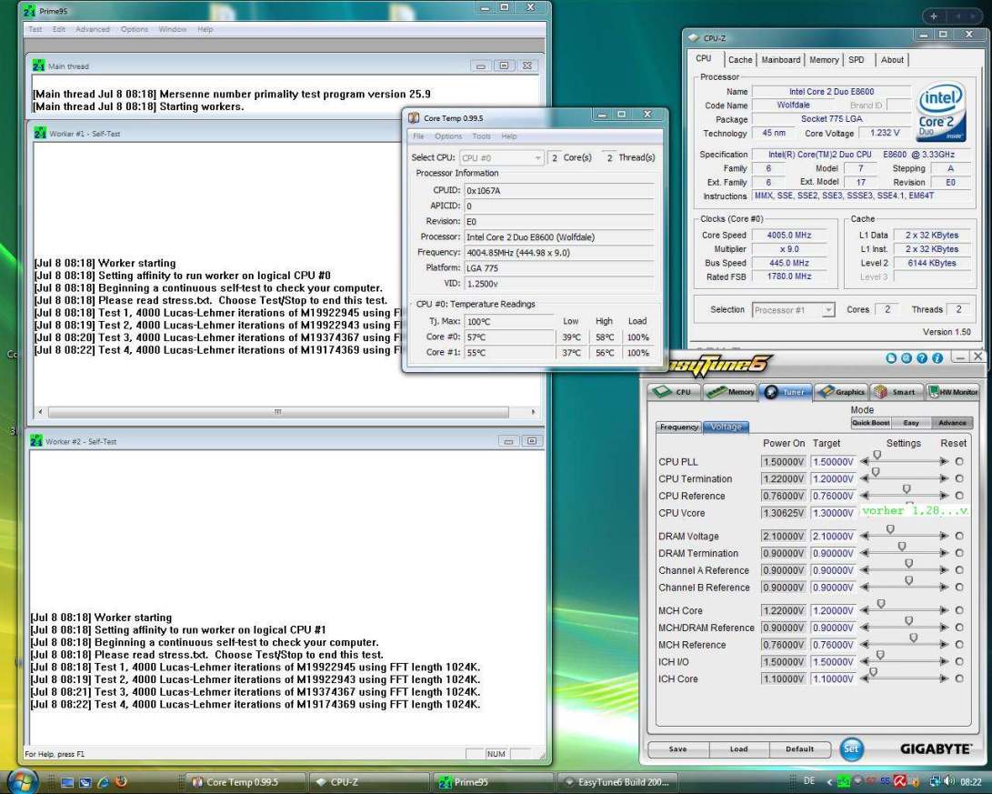The image size is (992, 794).
Task: Click right arrow of MCH Core slider
Action: coord(944,610)
